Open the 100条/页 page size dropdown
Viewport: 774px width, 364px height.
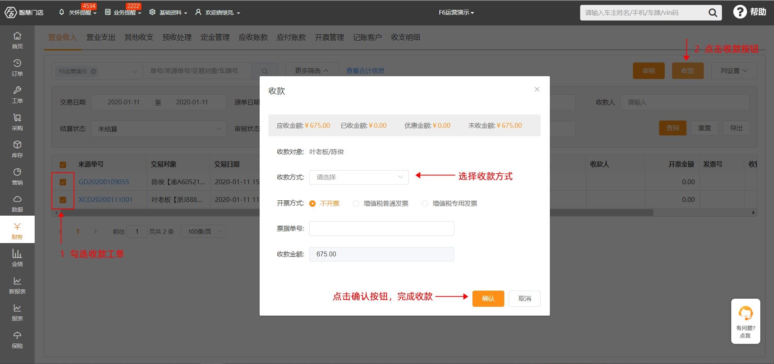click(203, 231)
